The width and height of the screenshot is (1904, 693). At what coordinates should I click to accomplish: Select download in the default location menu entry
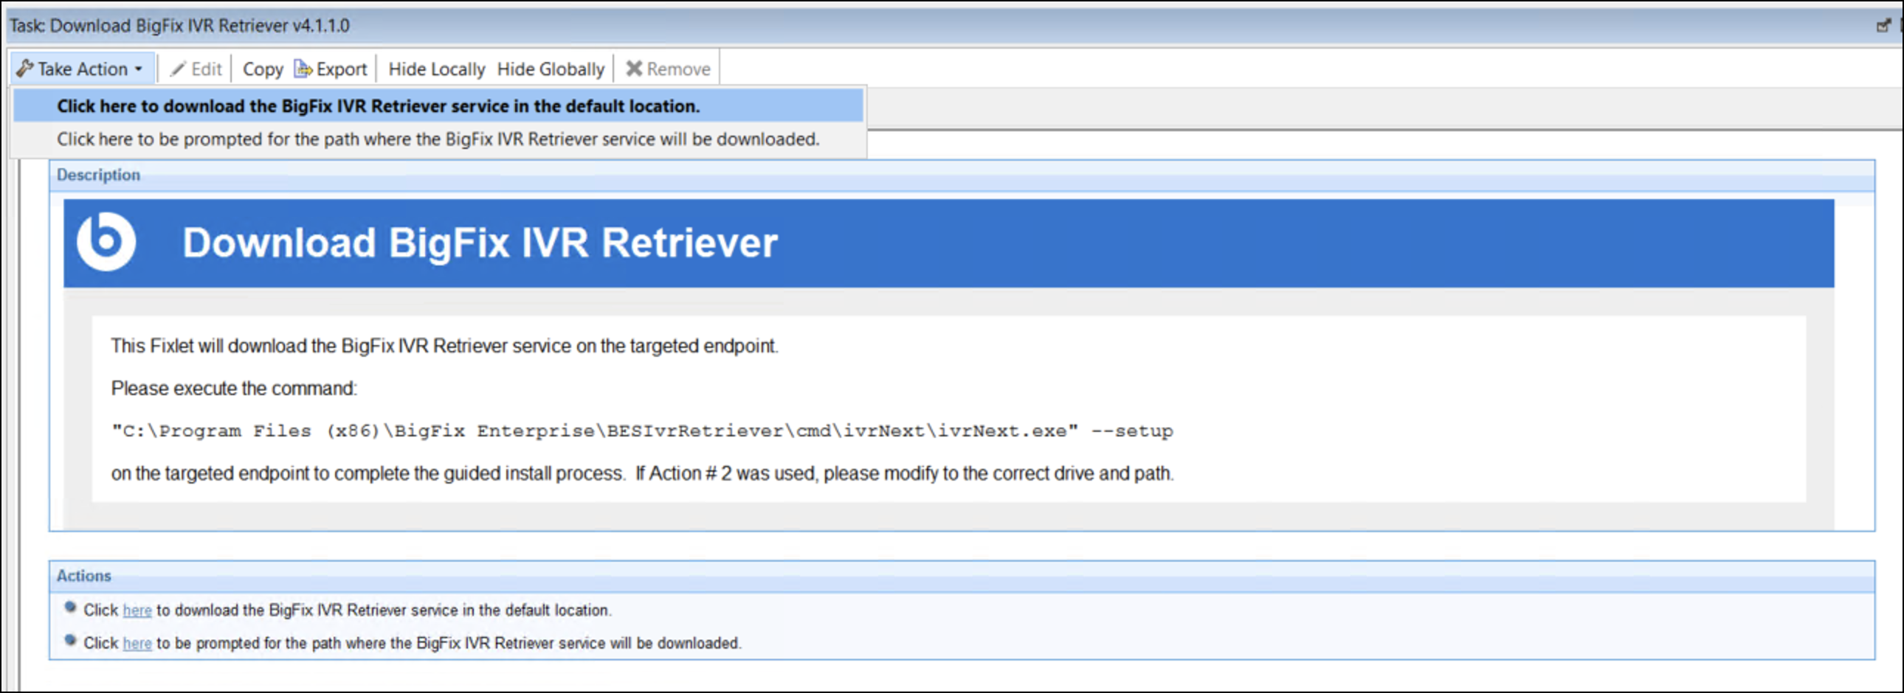click(x=438, y=105)
